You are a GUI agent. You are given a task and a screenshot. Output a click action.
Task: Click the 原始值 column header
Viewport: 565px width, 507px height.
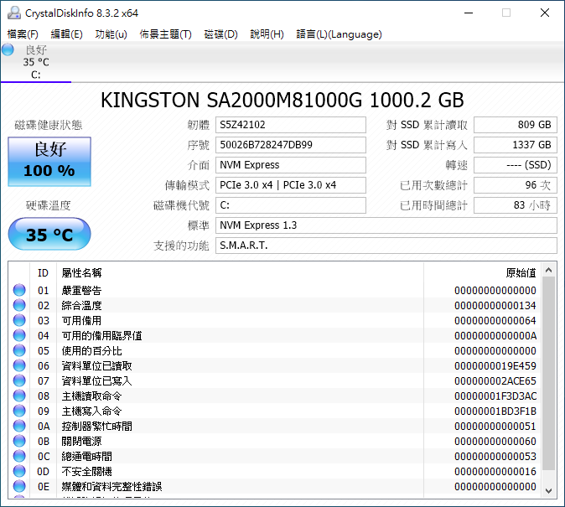pyautogui.click(x=483, y=273)
